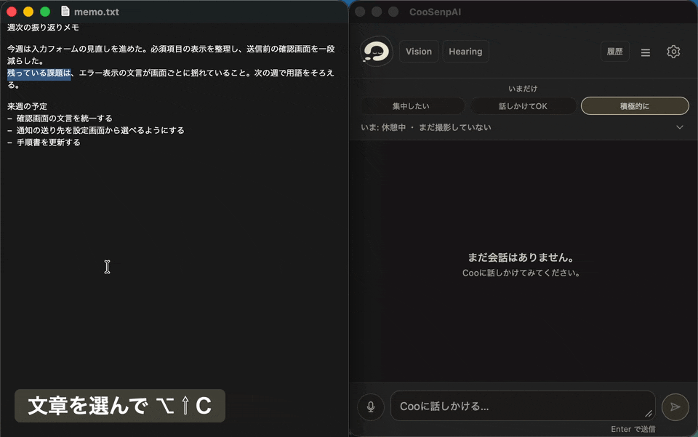
Task: Click the status text いま: 休憩中
Action: (383, 127)
